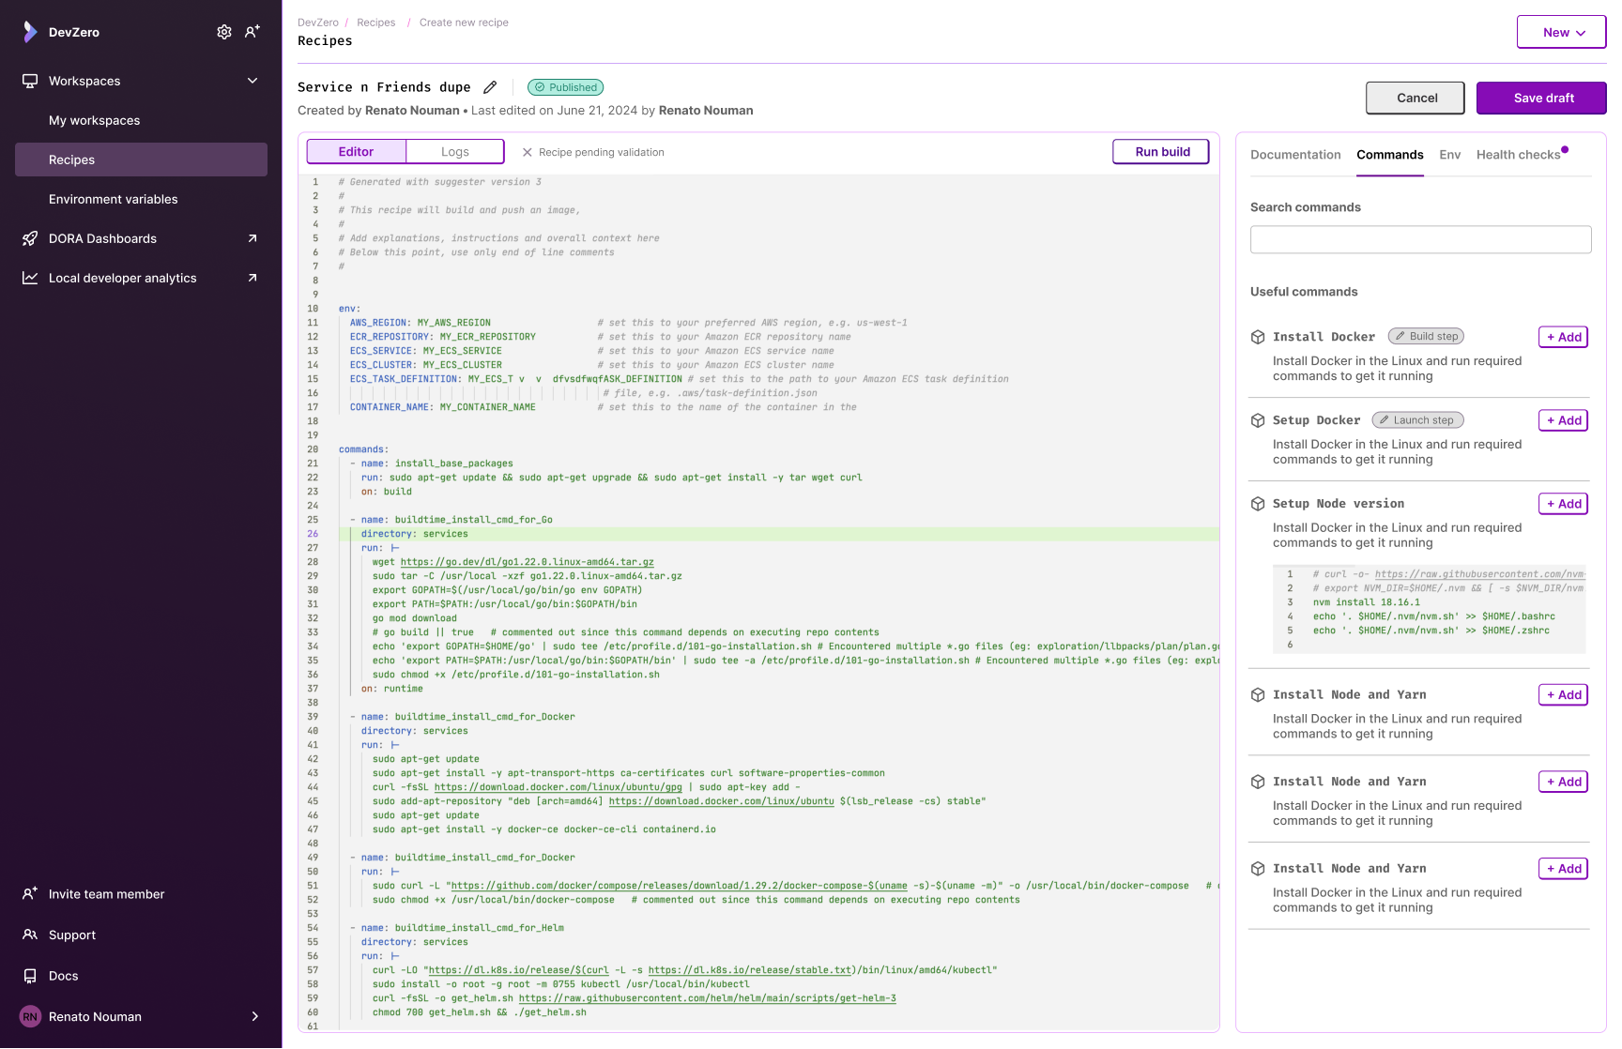Screen dimensions: 1622x1049
Task: Open the Health checks tab
Action: coord(1518,154)
